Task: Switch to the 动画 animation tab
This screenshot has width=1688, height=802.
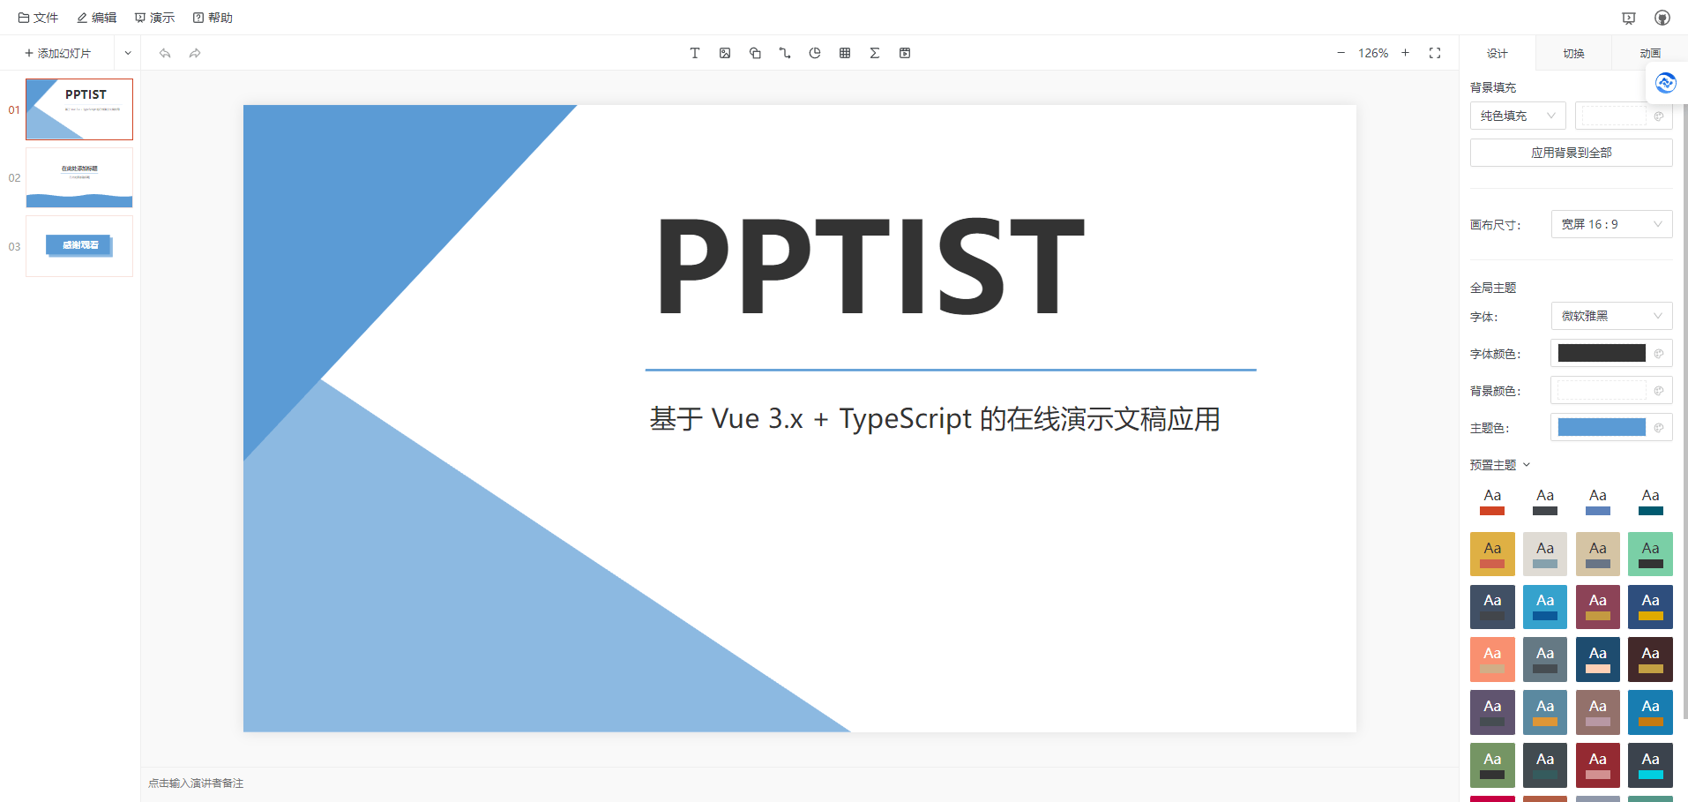Action: [1649, 53]
